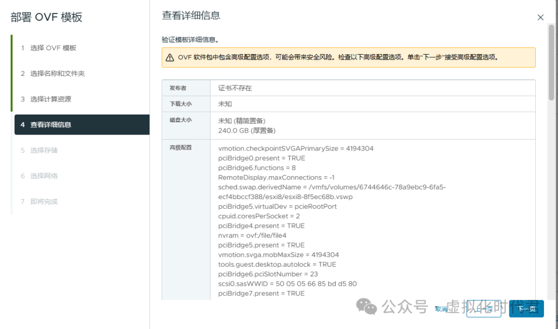The height and width of the screenshot is (329, 558).
Task: Click pciBridge5.virtualDev = pcieRootPort line
Action: tap(277, 206)
